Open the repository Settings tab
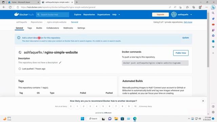 81,28
